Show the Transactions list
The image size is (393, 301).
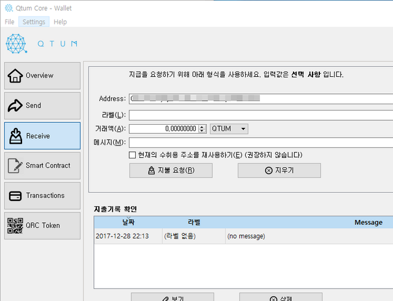(x=42, y=195)
